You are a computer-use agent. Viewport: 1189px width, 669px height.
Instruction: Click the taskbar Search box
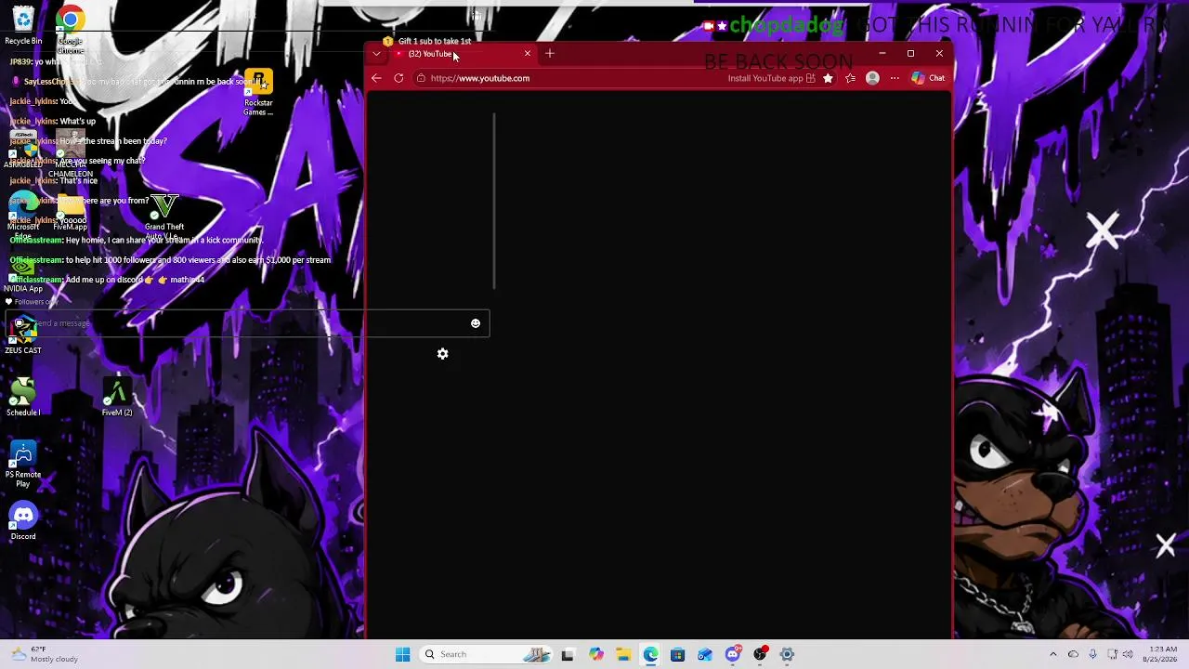[487, 654]
